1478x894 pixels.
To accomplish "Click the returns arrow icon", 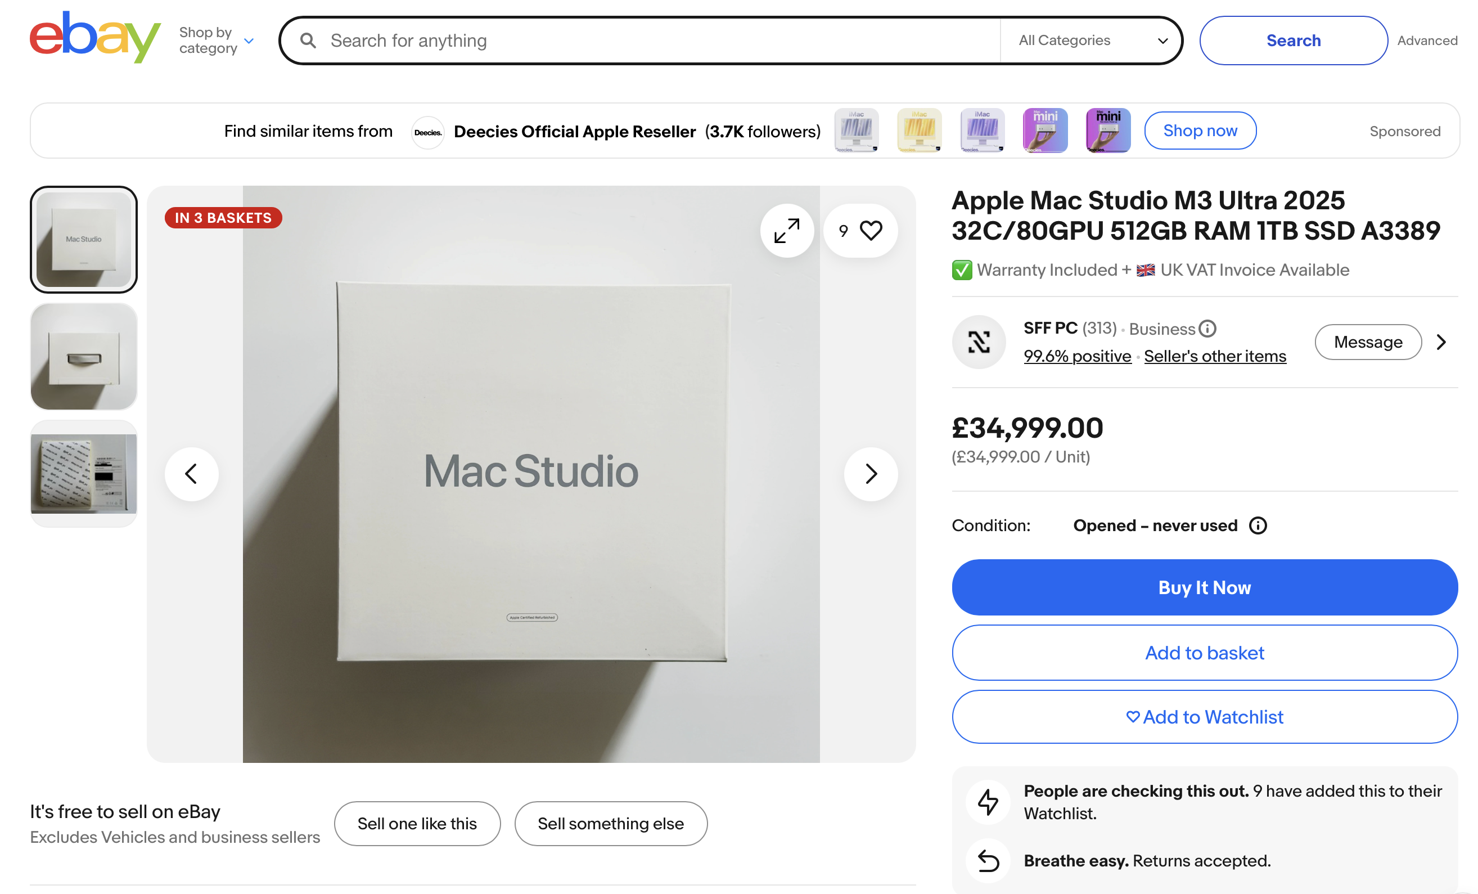I will coord(988,861).
